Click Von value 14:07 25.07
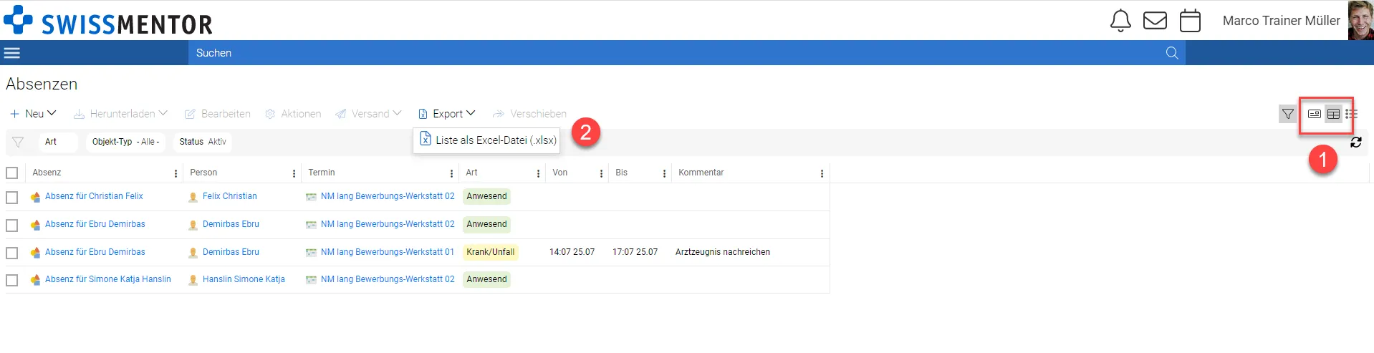This screenshot has width=1374, height=353. pos(572,252)
